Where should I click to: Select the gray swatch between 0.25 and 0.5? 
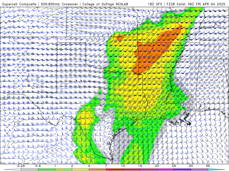coord(30,170)
